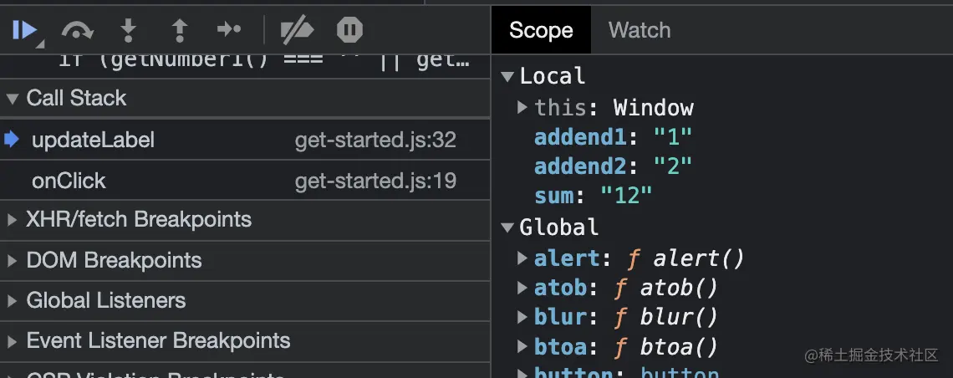Click the Step button
The height and width of the screenshot is (378, 953).
(228, 29)
